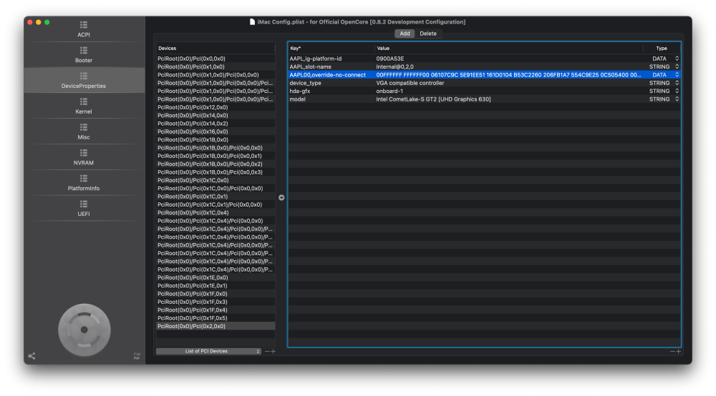Select the AAPL00,override-no-connect key

tap(327, 75)
